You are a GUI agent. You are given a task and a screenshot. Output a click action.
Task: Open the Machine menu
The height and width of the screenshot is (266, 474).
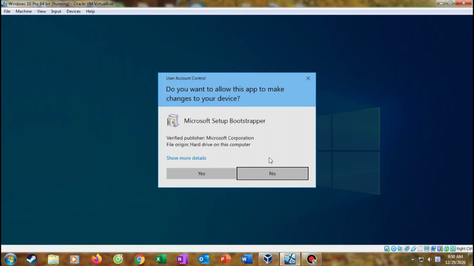(x=24, y=11)
